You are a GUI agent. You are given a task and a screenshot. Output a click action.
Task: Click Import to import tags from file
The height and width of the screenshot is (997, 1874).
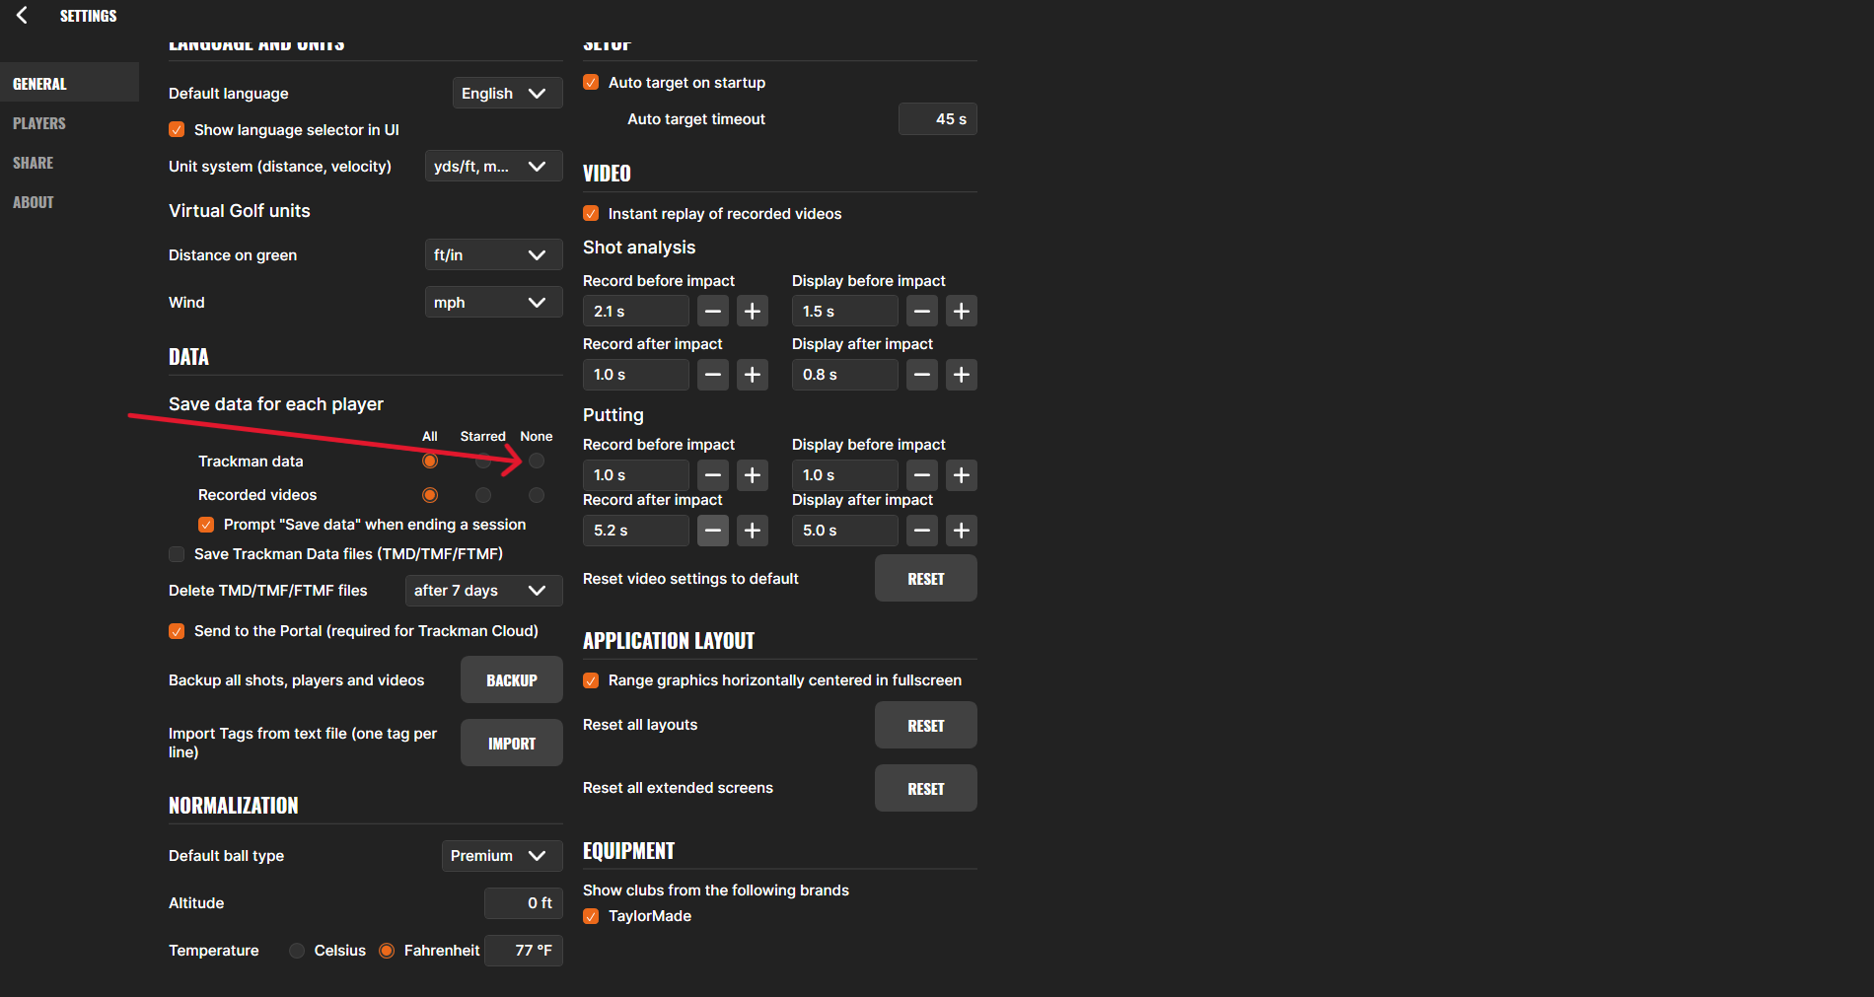[512, 744]
